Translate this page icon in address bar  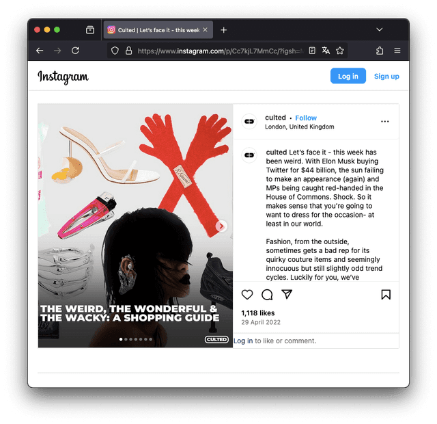(326, 51)
